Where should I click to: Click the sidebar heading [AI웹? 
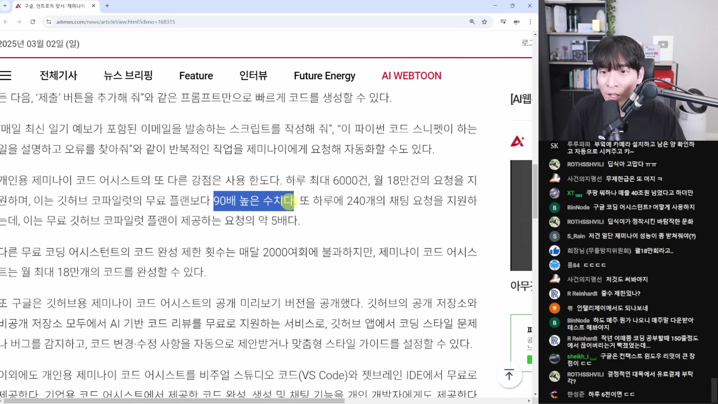pyautogui.click(x=521, y=99)
